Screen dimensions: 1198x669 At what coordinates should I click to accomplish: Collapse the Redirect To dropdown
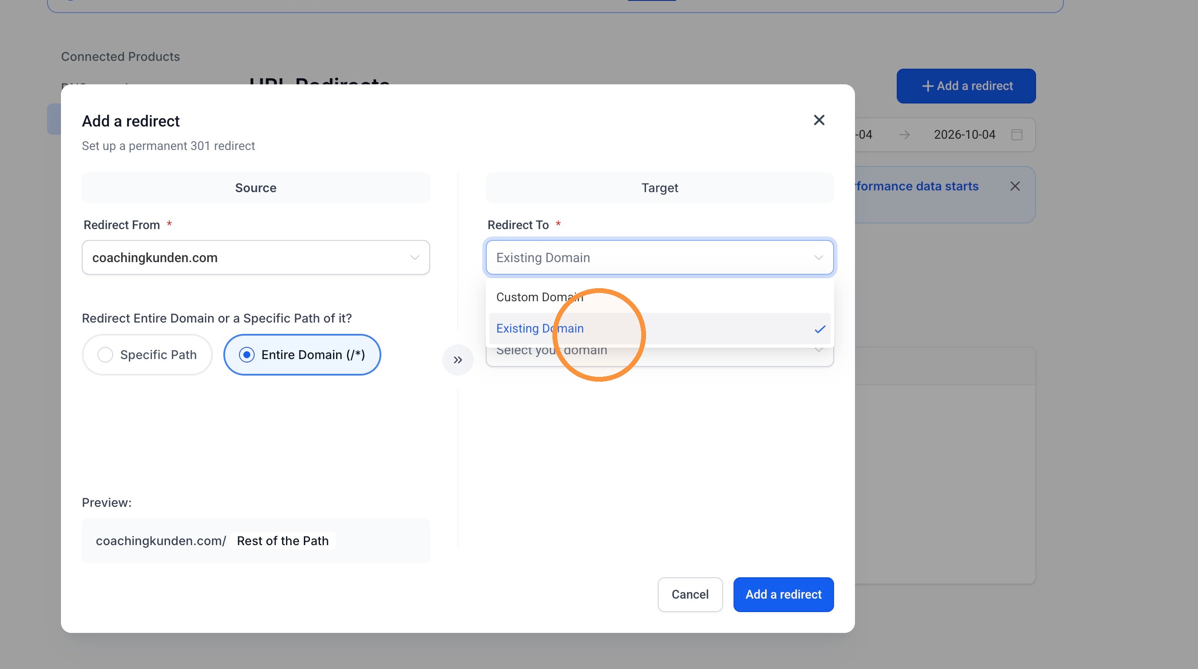(x=660, y=257)
